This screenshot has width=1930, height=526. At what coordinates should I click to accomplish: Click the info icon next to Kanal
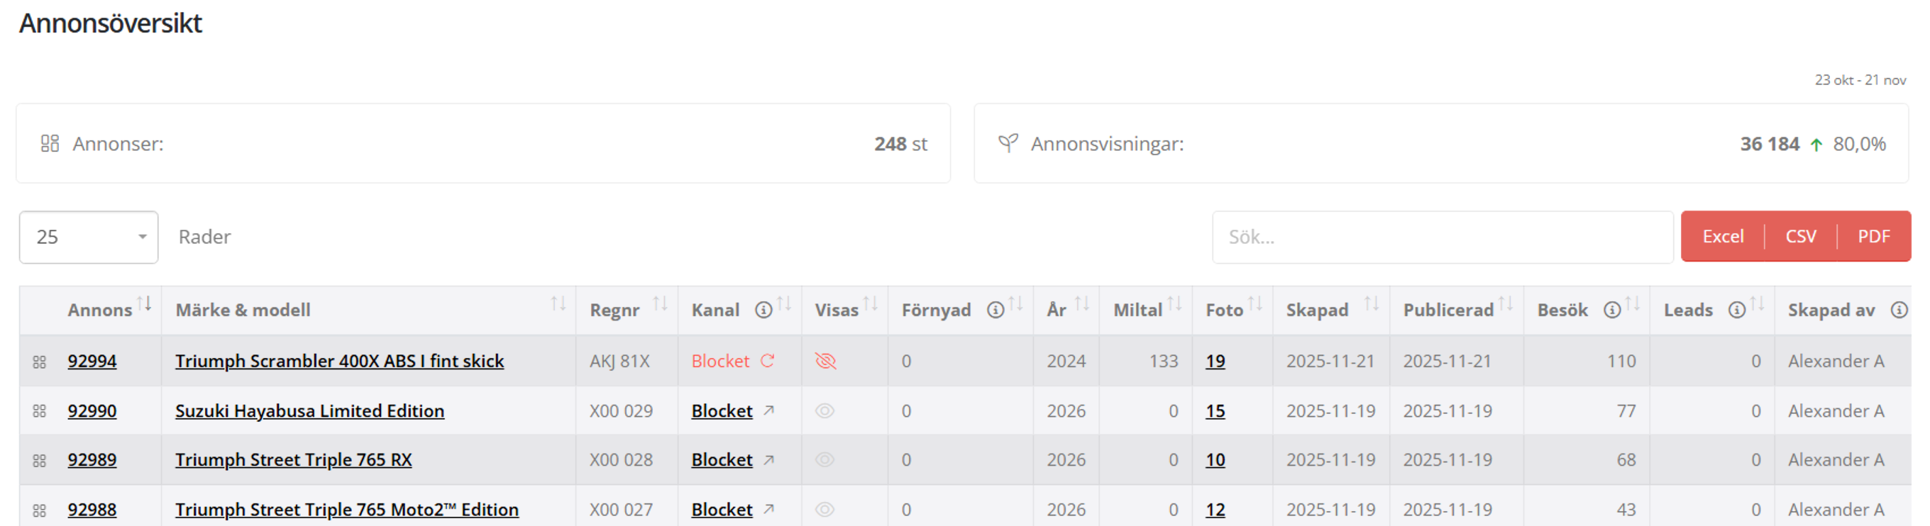pos(763,310)
